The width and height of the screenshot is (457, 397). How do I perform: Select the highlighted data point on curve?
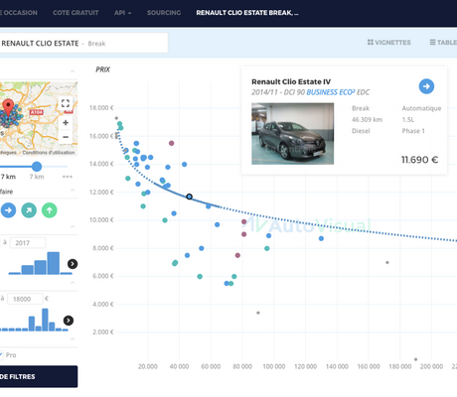tap(189, 197)
